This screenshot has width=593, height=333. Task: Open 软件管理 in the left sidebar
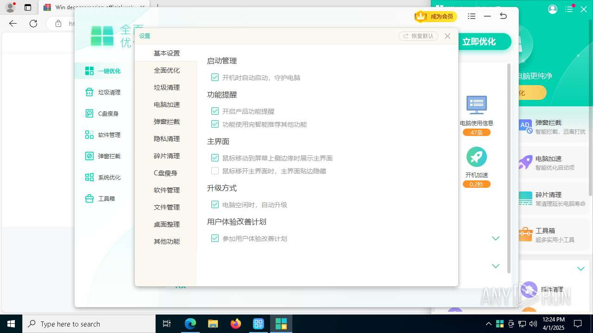point(103,135)
